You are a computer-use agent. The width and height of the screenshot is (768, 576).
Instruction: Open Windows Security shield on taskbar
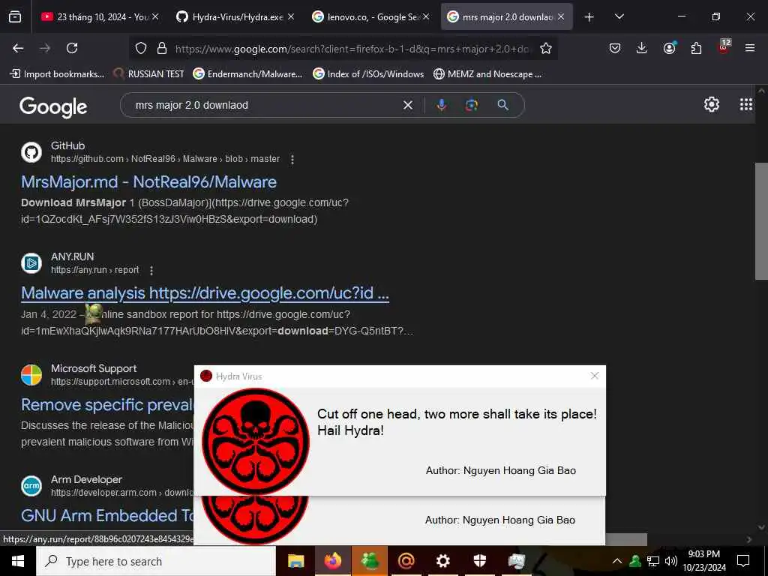[x=479, y=561]
